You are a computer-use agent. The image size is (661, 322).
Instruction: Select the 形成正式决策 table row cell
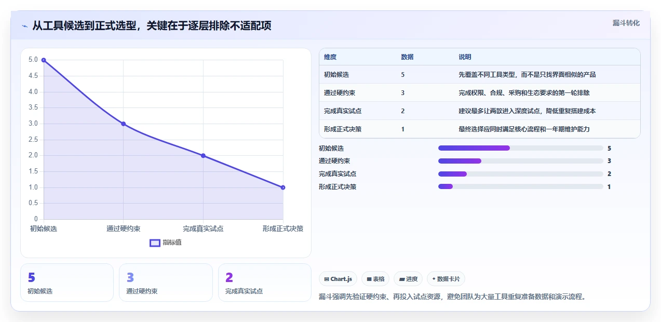click(x=343, y=129)
